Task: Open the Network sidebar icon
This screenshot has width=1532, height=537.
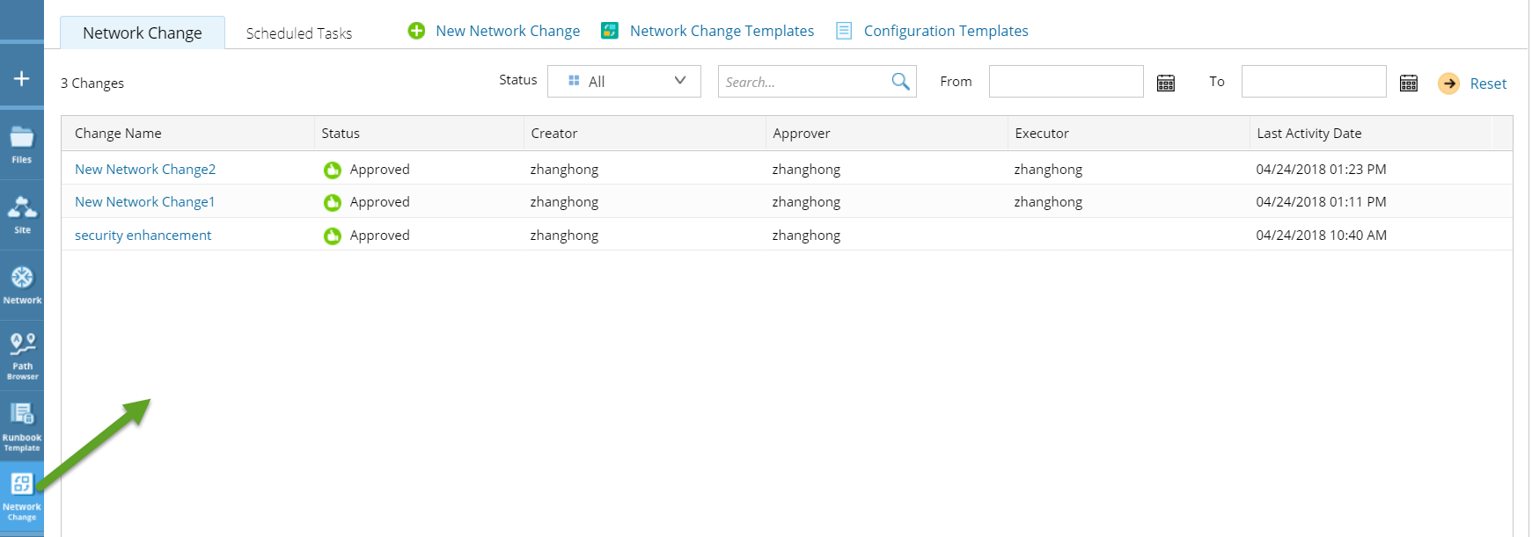Action: click(22, 286)
